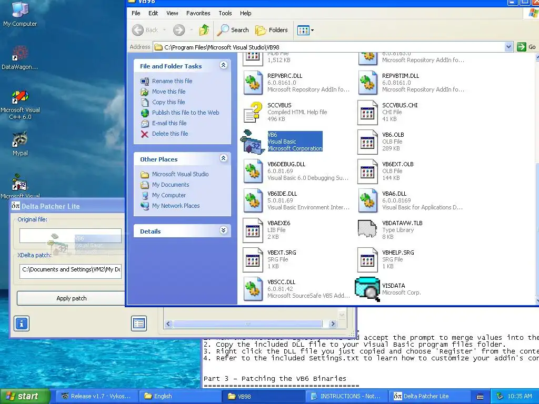Screen dimensions: 539x404
Task: Click Rename this file
Action: (172, 81)
